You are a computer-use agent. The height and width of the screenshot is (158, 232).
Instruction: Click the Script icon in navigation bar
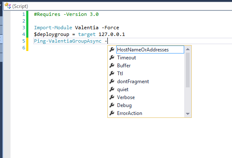click(x=8, y=6)
